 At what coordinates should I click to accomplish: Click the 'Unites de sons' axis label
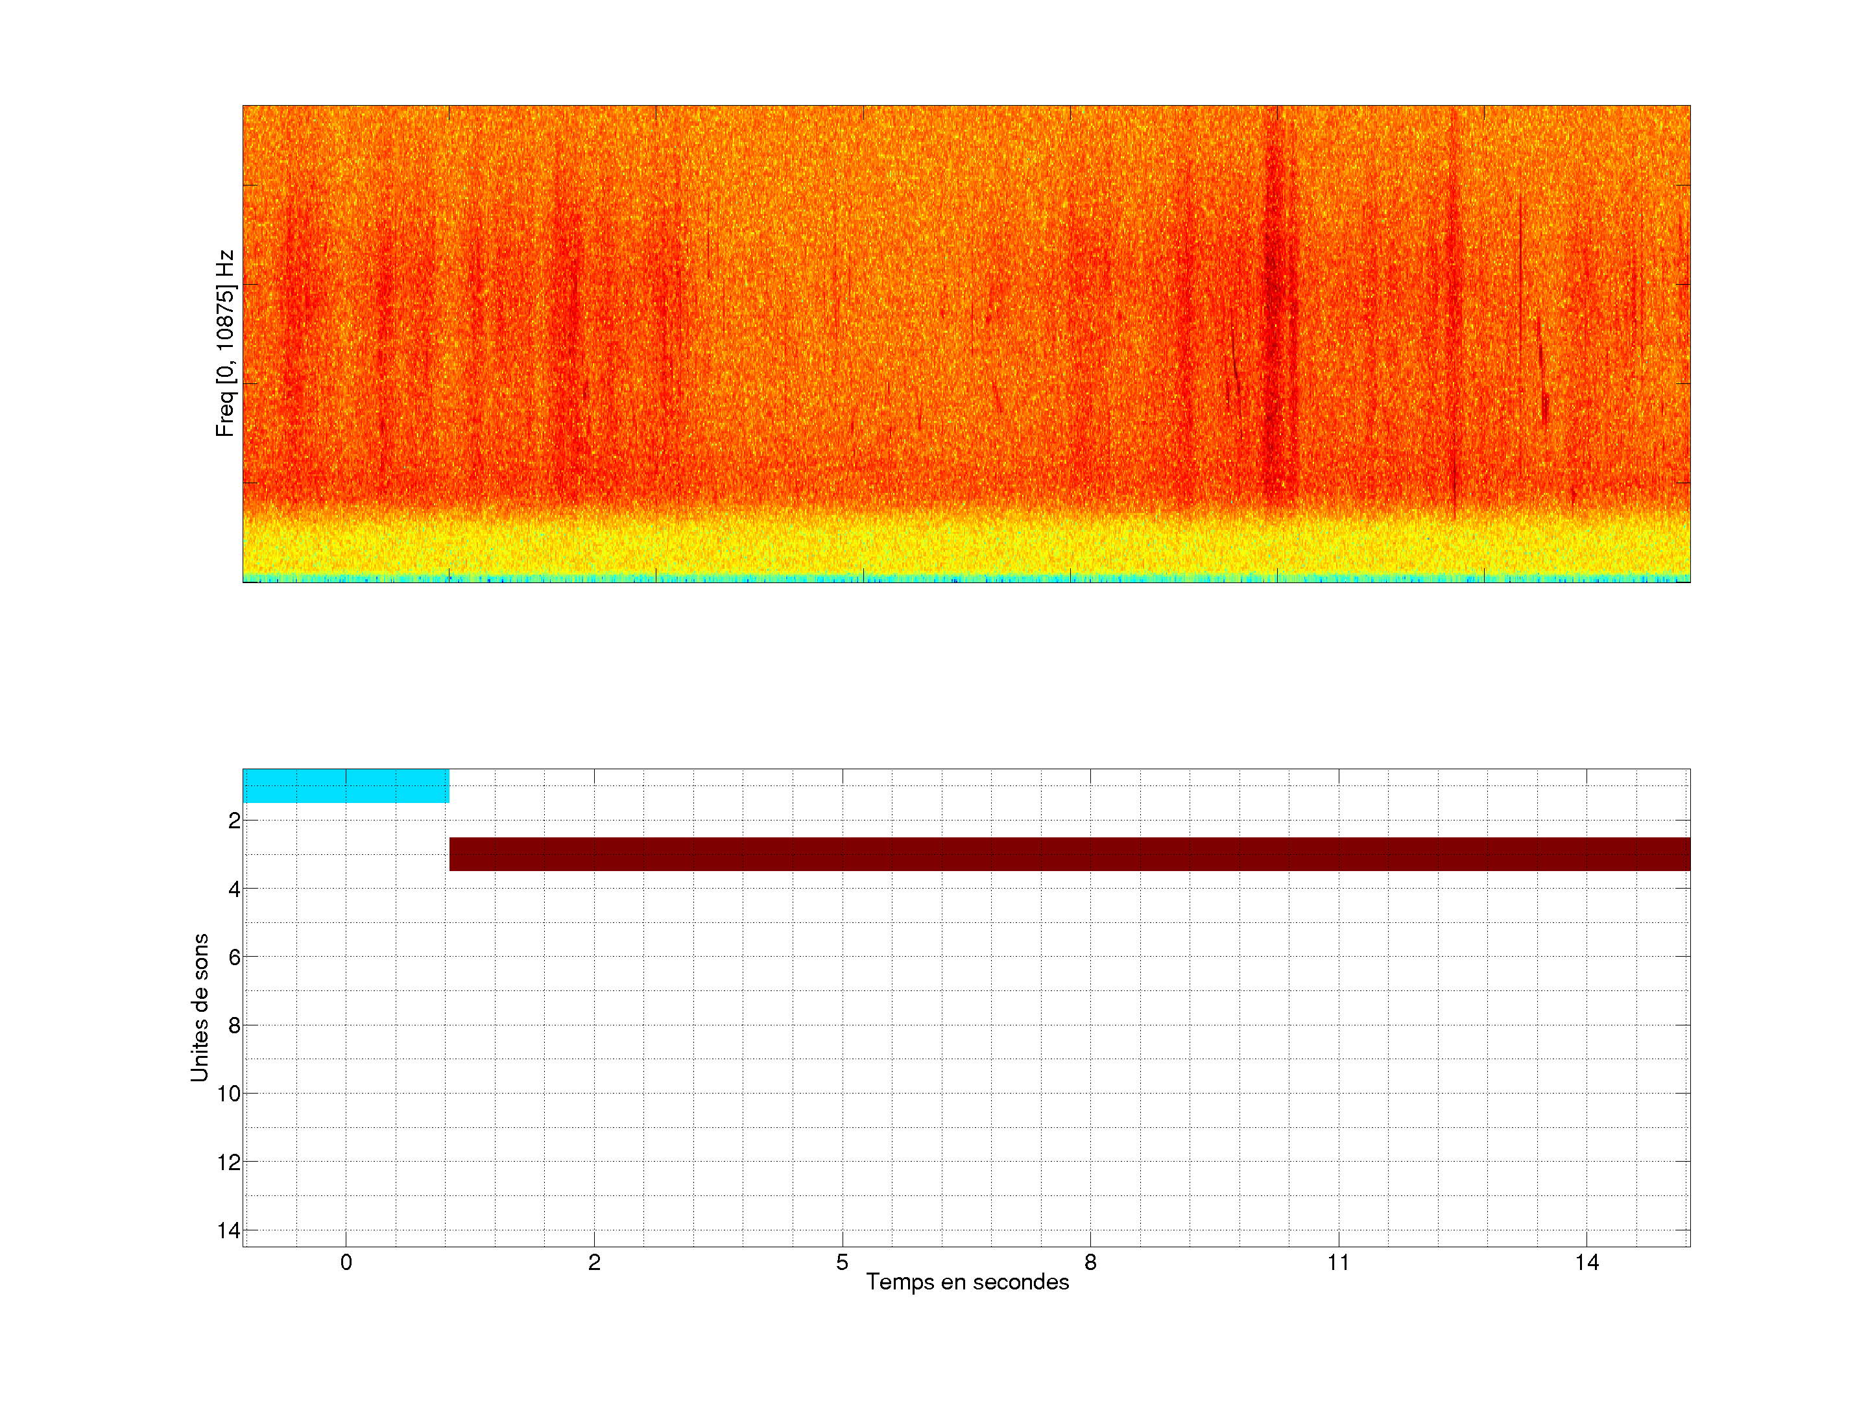[199, 1007]
